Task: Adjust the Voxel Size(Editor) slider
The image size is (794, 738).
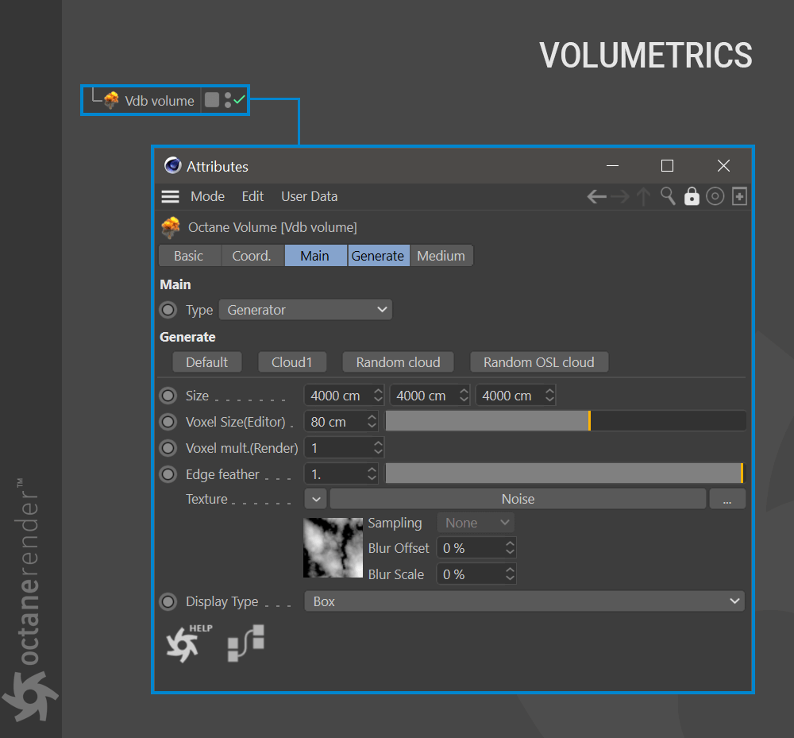Action: click(x=565, y=421)
